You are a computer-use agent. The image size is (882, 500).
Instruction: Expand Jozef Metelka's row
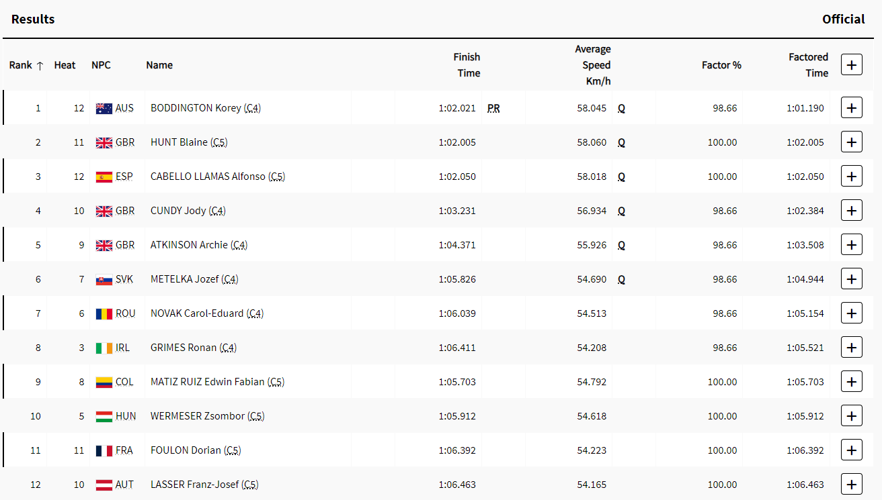851,279
